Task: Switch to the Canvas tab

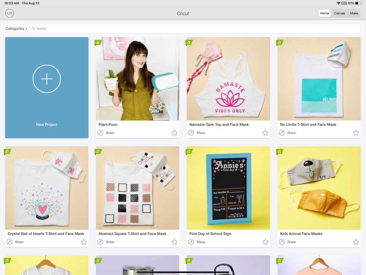Action: coord(340,13)
